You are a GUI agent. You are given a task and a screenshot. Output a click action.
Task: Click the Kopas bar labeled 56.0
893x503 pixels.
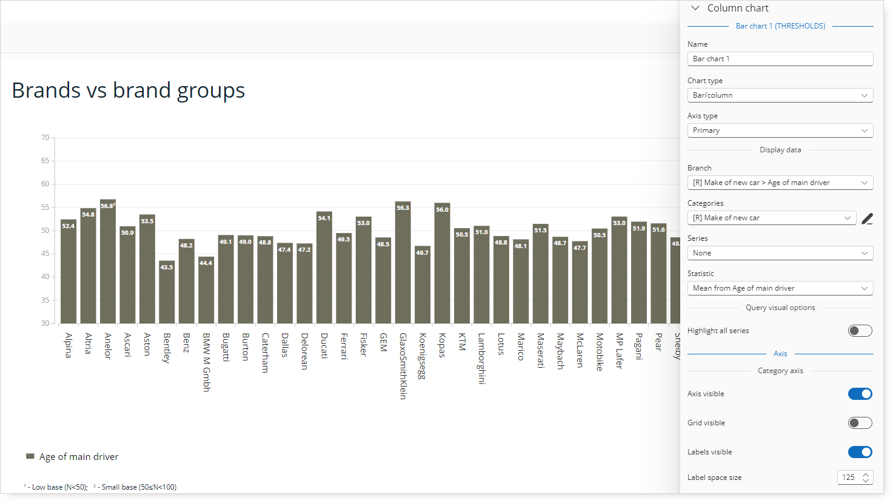442,263
